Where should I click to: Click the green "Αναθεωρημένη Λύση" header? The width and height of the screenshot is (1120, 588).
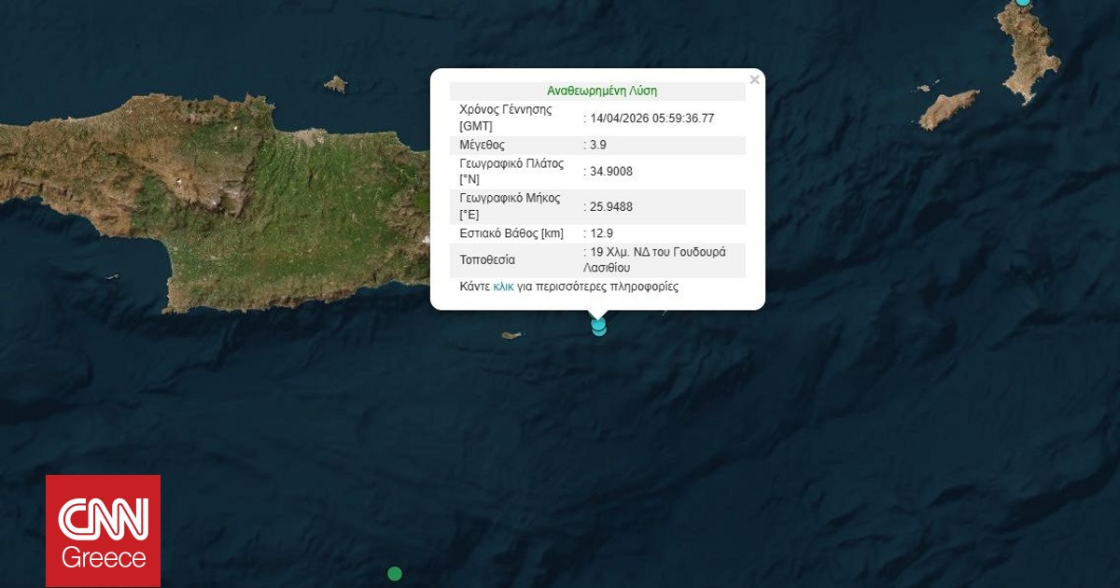coord(601,91)
